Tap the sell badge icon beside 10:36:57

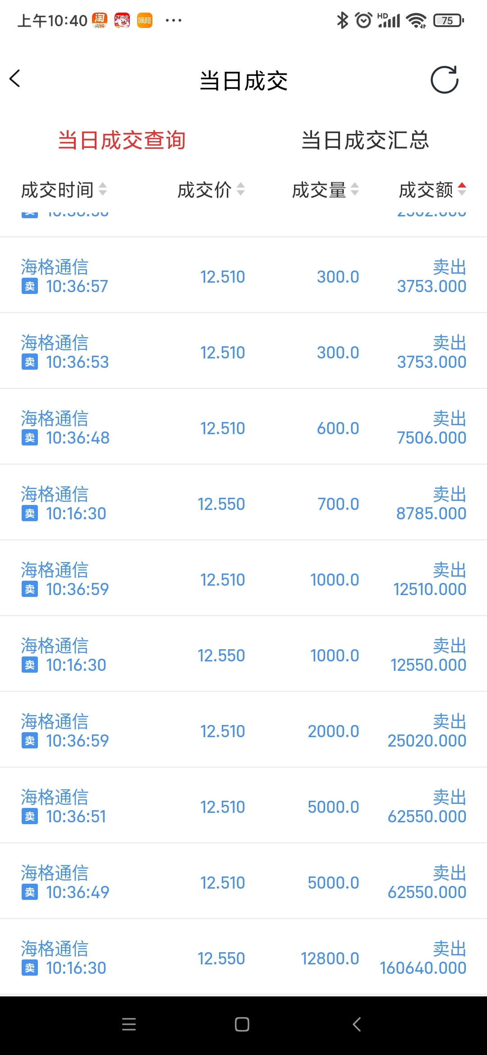pyautogui.click(x=30, y=286)
